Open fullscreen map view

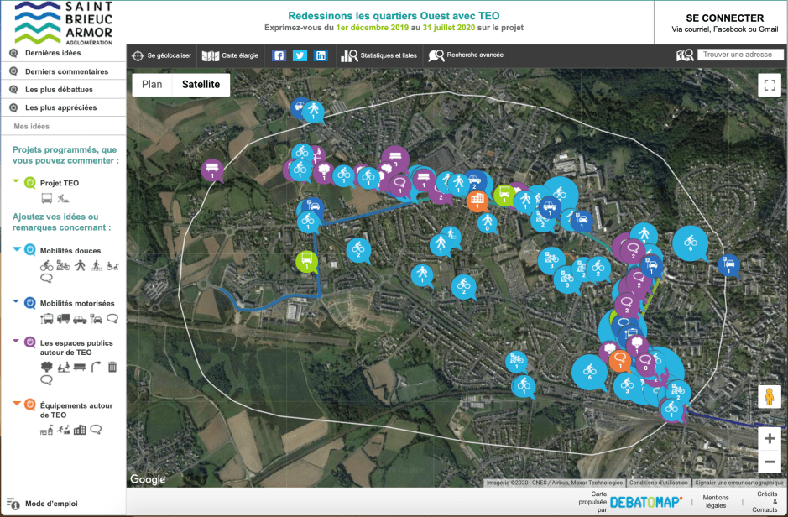(769, 85)
